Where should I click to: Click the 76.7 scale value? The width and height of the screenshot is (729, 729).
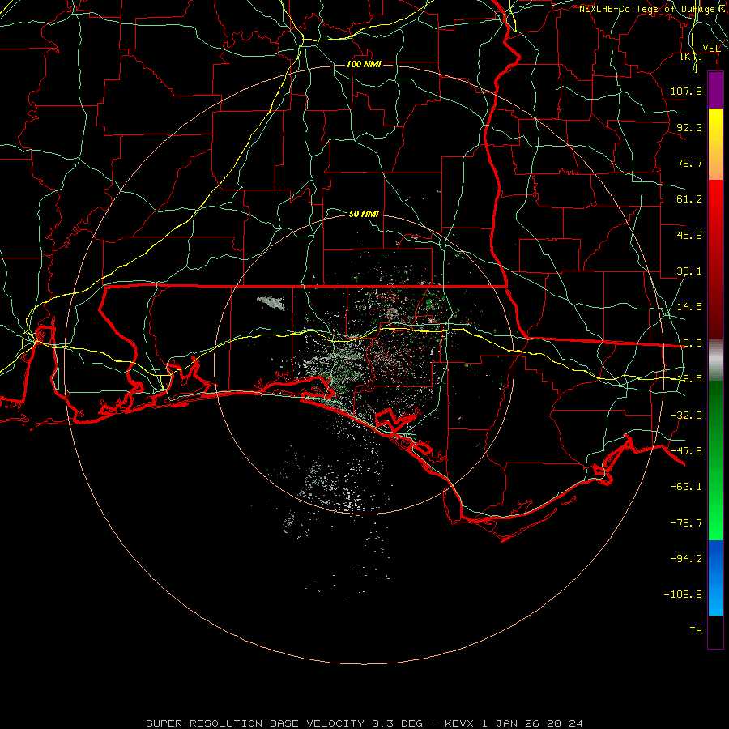click(x=689, y=163)
